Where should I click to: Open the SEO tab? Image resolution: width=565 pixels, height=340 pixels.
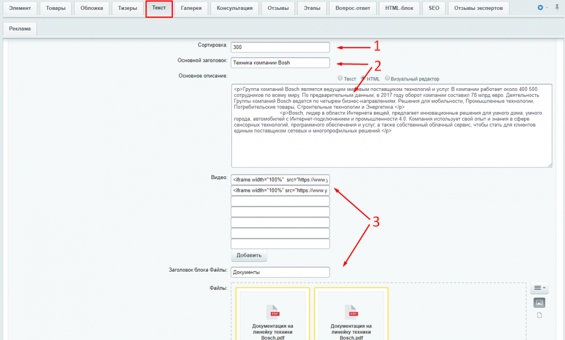click(x=434, y=8)
